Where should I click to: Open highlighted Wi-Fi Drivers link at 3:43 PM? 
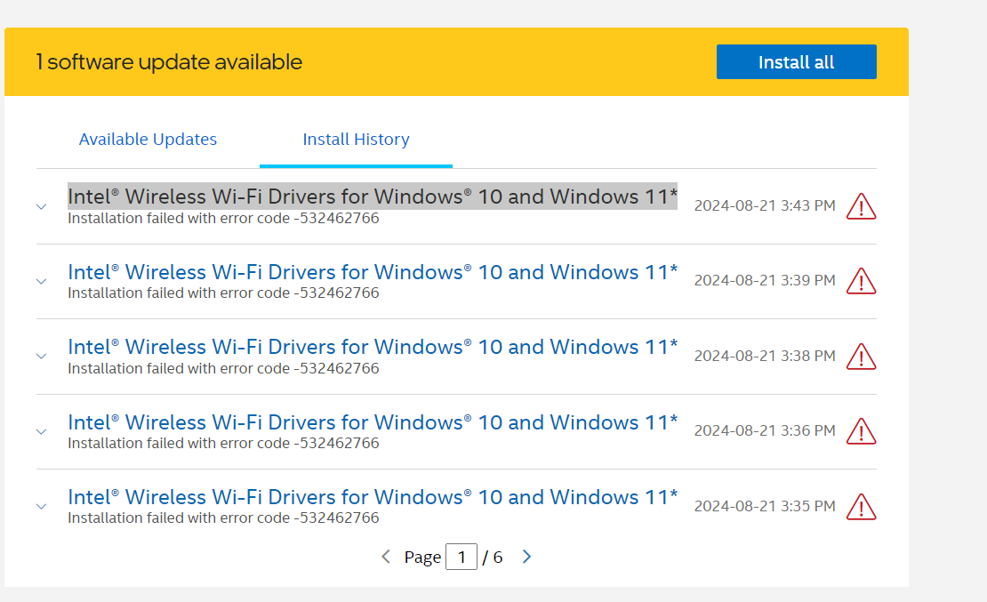(x=372, y=197)
